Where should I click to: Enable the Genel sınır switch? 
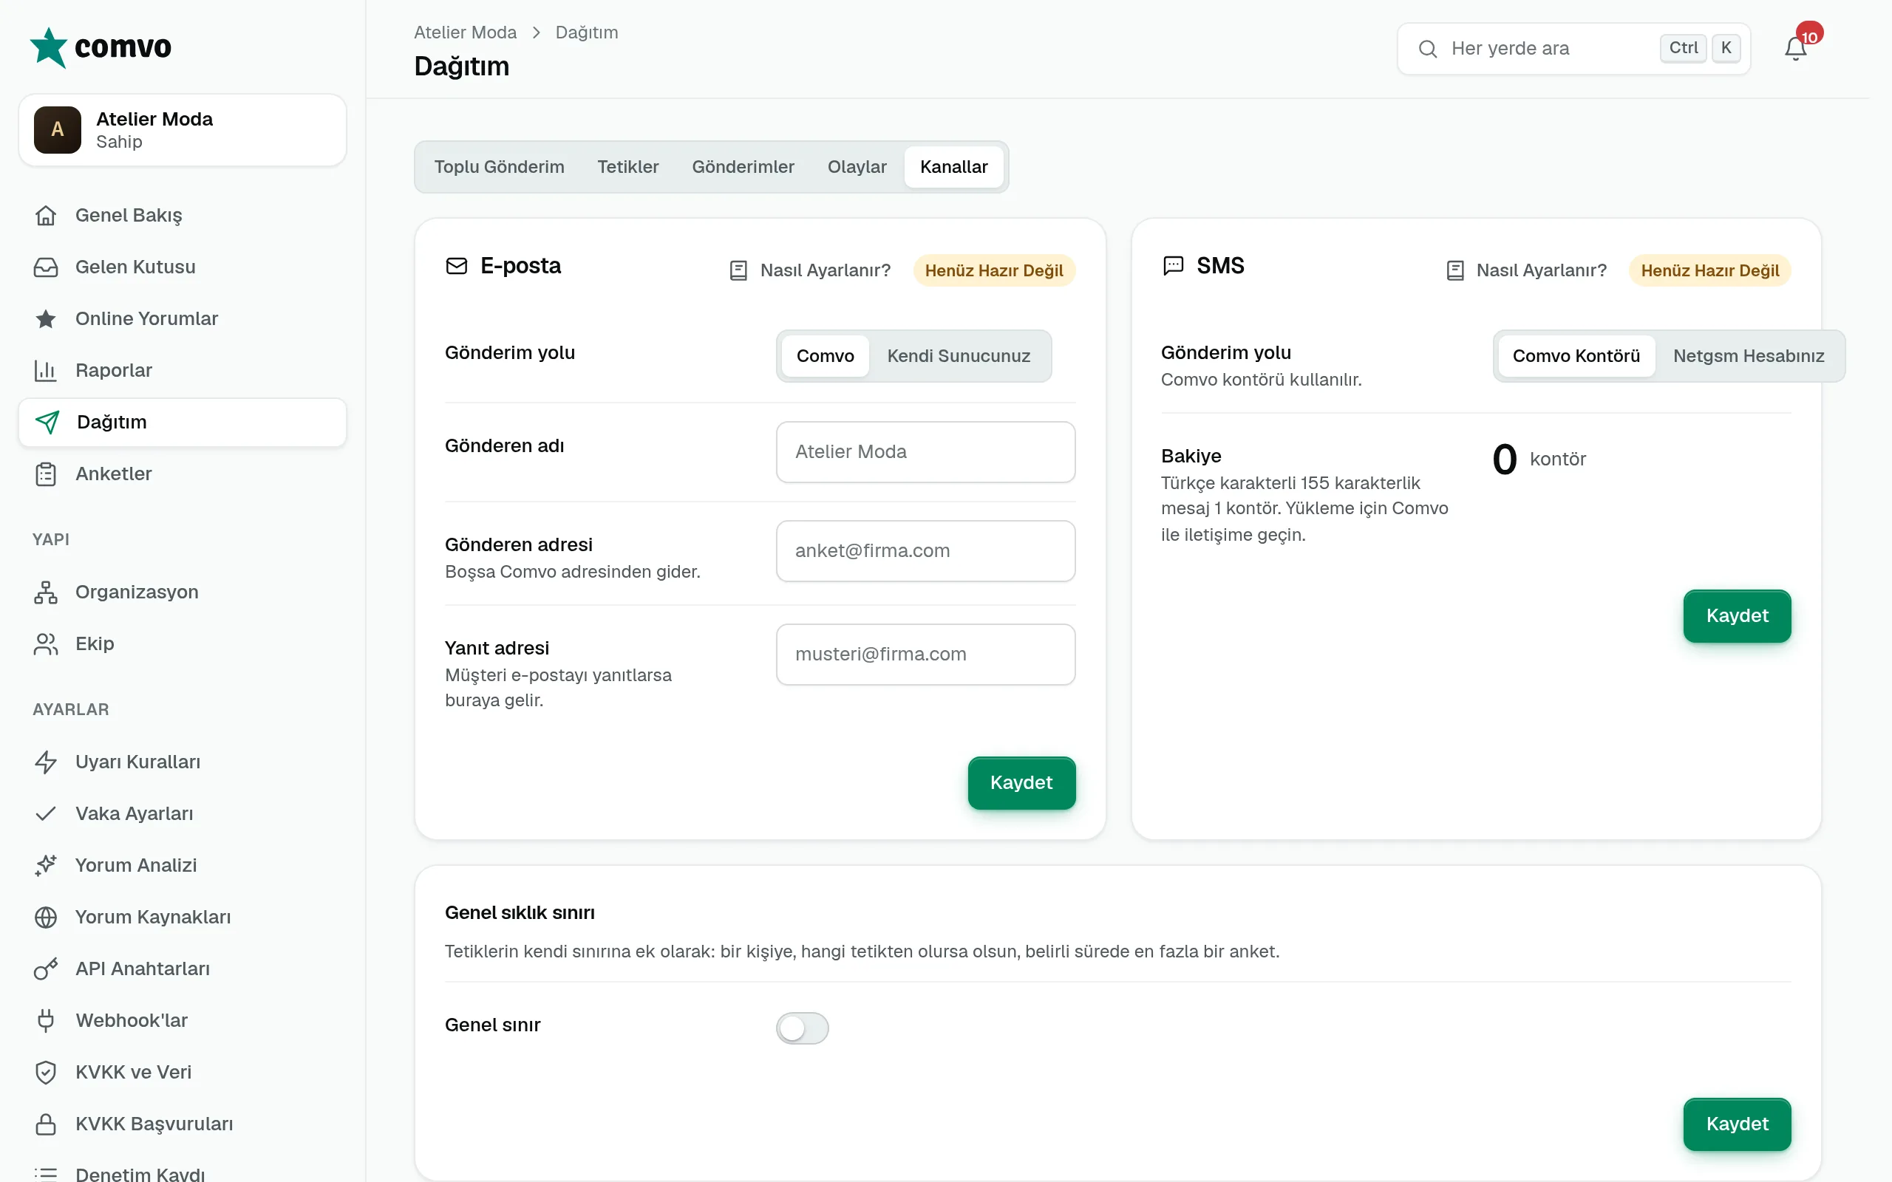point(802,1028)
